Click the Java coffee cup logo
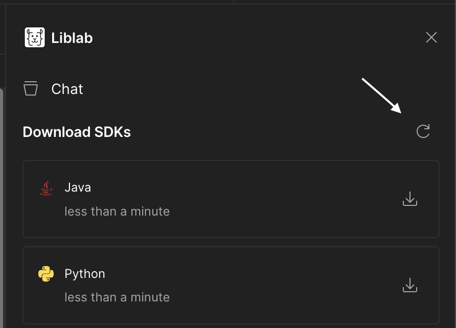The image size is (456, 328). (x=46, y=188)
